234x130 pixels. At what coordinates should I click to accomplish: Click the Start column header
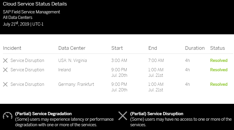tap(117, 48)
